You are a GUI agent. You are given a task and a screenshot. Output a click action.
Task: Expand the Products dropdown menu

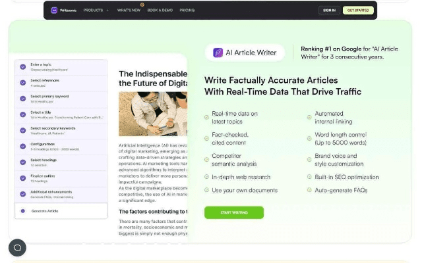(96, 11)
